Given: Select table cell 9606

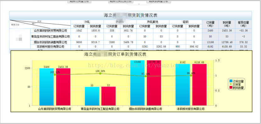Looking at the screenshot, I should (x=79, y=42).
